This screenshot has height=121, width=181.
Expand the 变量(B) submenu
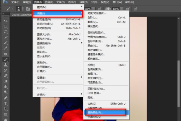pos(58,77)
